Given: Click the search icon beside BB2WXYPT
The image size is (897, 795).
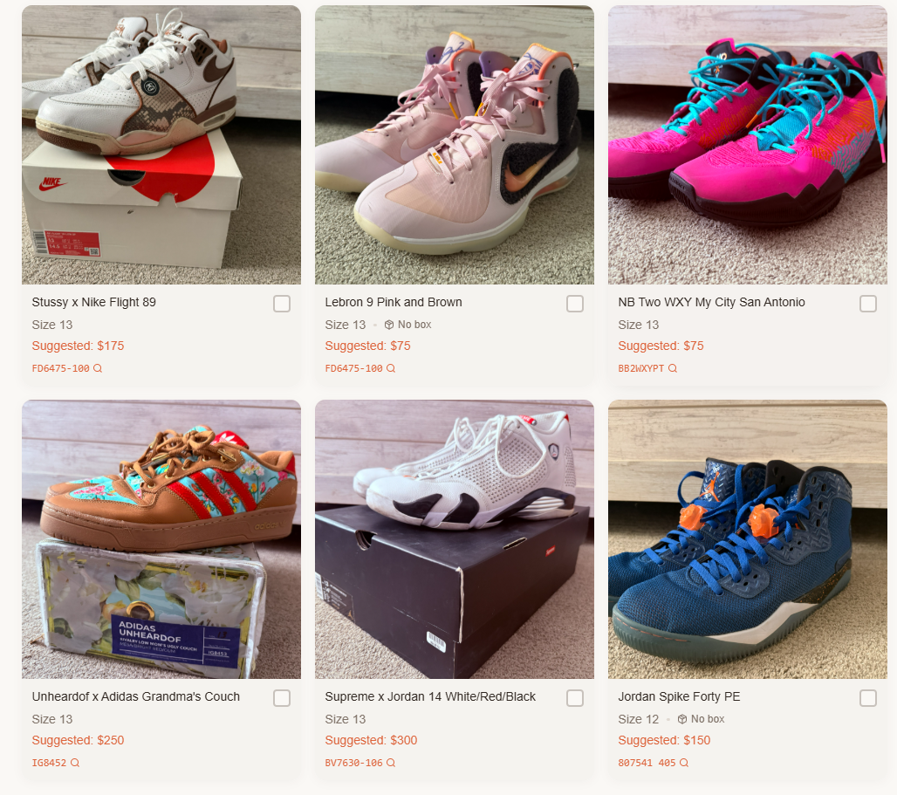Looking at the screenshot, I should click(673, 368).
